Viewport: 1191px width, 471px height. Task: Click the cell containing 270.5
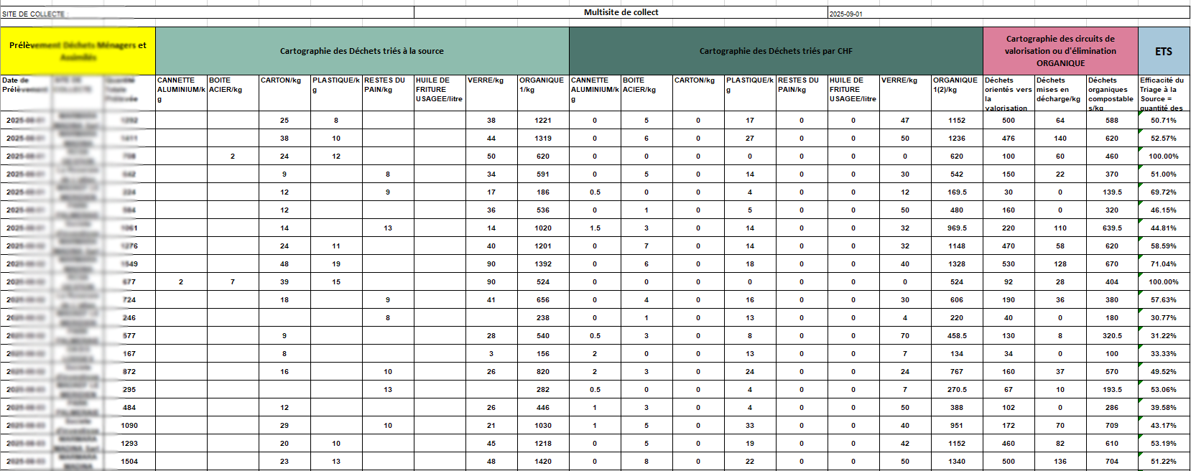(956, 389)
